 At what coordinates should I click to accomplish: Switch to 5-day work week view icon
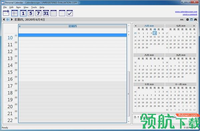31,13
